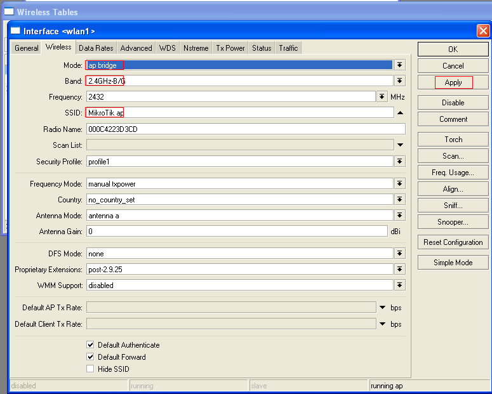
Task: Open the WMM Support dropdown
Action: pos(399,285)
